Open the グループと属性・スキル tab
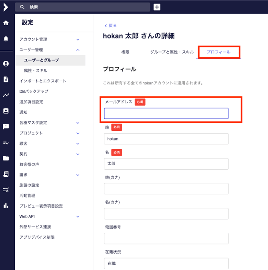 pos(172,52)
